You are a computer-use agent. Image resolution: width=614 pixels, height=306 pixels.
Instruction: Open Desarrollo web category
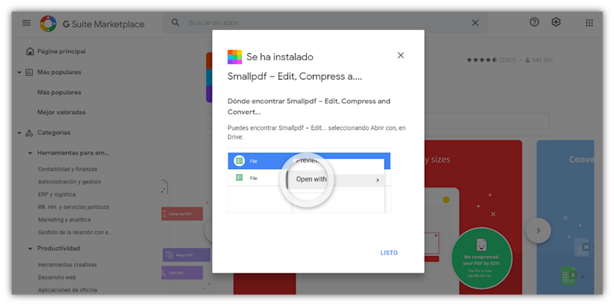[57, 278]
